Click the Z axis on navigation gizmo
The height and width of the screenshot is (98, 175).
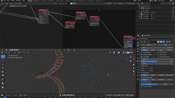tap(131, 57)
